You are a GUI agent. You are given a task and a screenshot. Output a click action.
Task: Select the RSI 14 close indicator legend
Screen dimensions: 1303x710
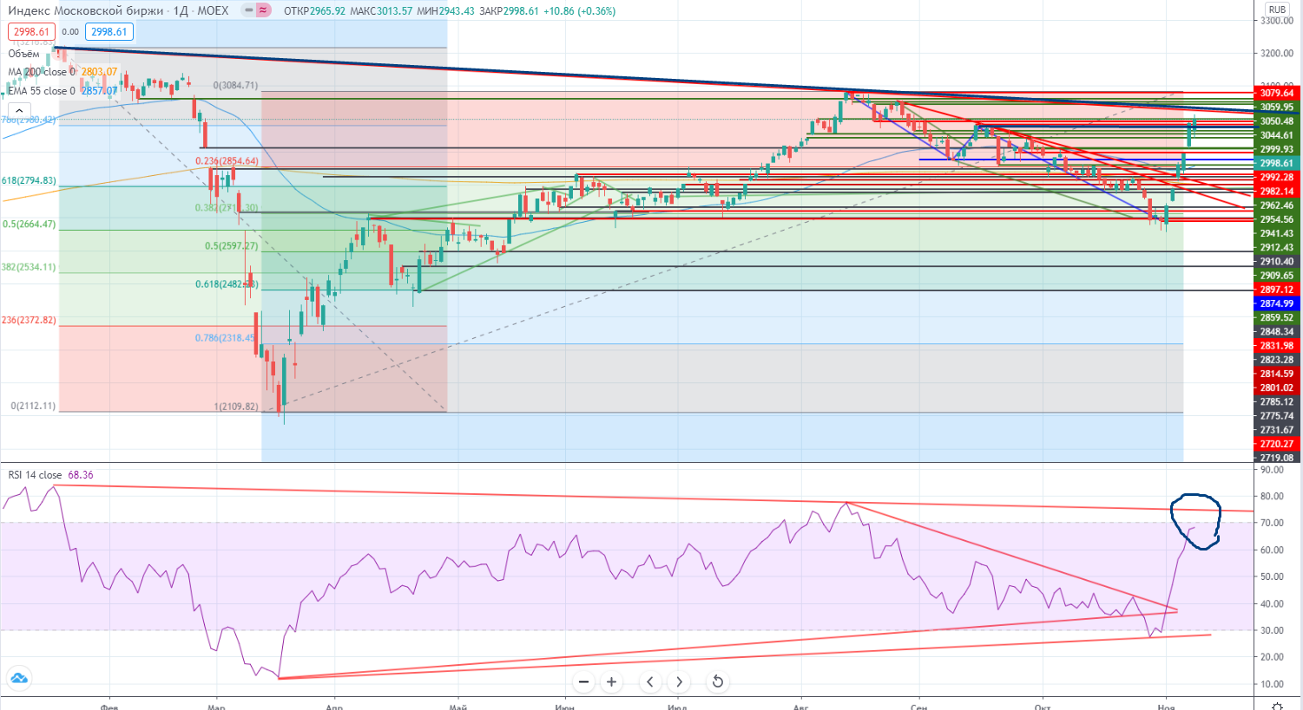click(35, 475)
